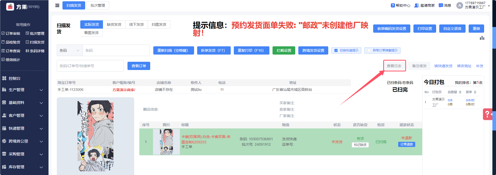Switch to the 批次管理 top tab
This screenshot has height=175, width=496.
tap(98, 5)
